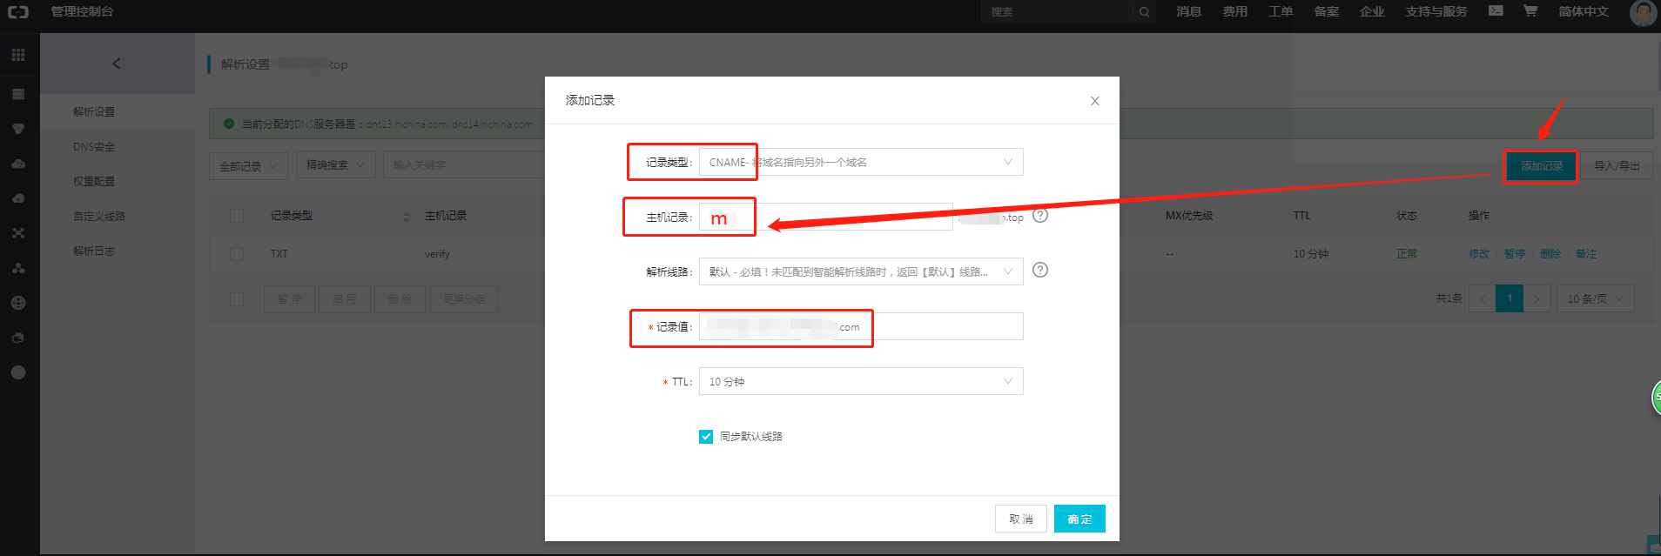Open the TTL 10 分钟 dropdown
This screenshot has height=556, width=1661.
click(861, 381)
